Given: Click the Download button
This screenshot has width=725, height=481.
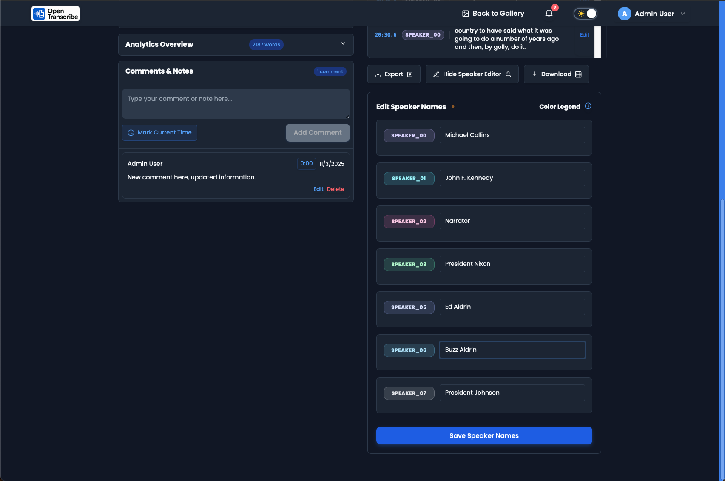Looking at the screenshot, I should pos(556,74).
